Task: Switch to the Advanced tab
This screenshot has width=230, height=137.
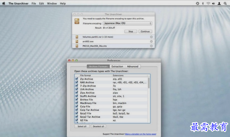Action: click(x=132, y=66)
